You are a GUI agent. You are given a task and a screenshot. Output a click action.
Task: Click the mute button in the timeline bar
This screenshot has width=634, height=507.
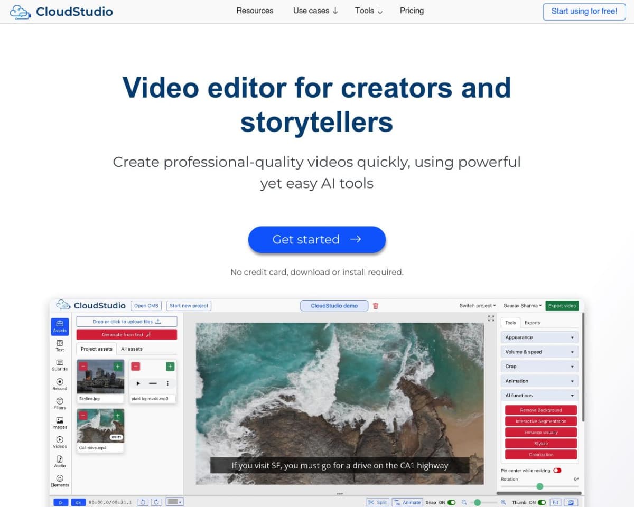78,502
